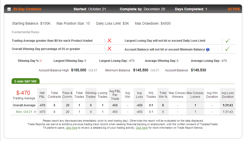Image resolution: width=246 pixels, height=141 pixels.
Task: Click the Minimum Balance info icon
Action: point(208,50)
